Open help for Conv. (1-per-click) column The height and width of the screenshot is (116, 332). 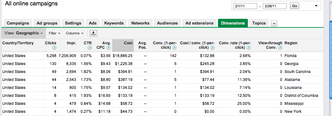click(x=175, y=48)
